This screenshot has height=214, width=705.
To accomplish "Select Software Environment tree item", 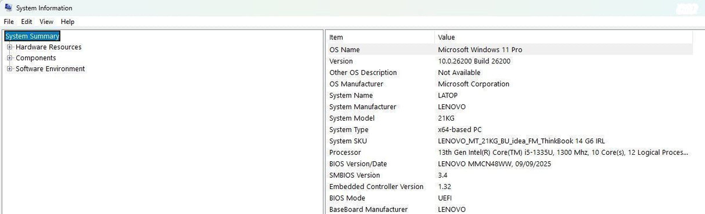I will click(51, 68).
